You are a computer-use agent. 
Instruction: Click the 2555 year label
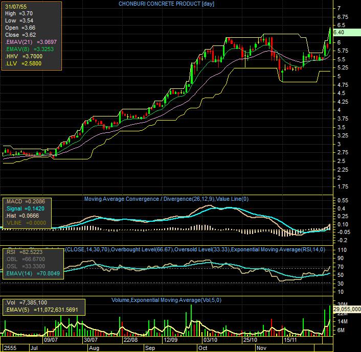pyautogui.click(x=10, y=348)
